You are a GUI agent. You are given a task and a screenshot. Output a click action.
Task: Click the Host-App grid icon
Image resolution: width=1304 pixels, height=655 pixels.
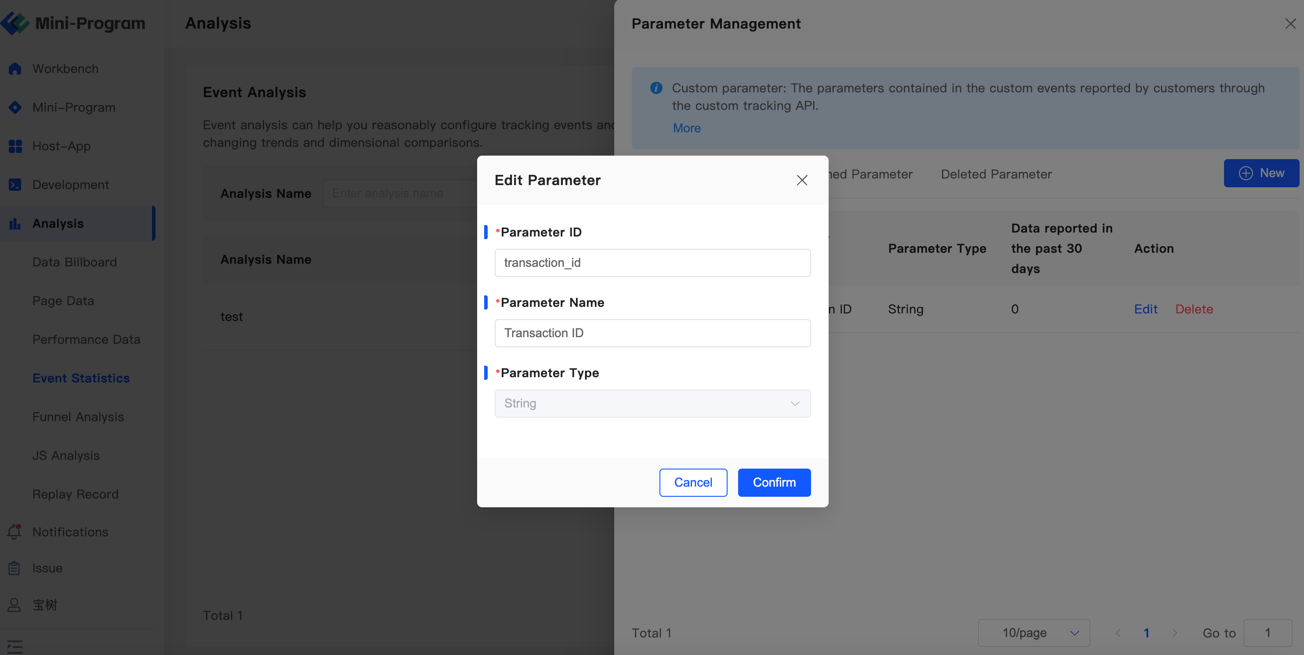(15, 146)
